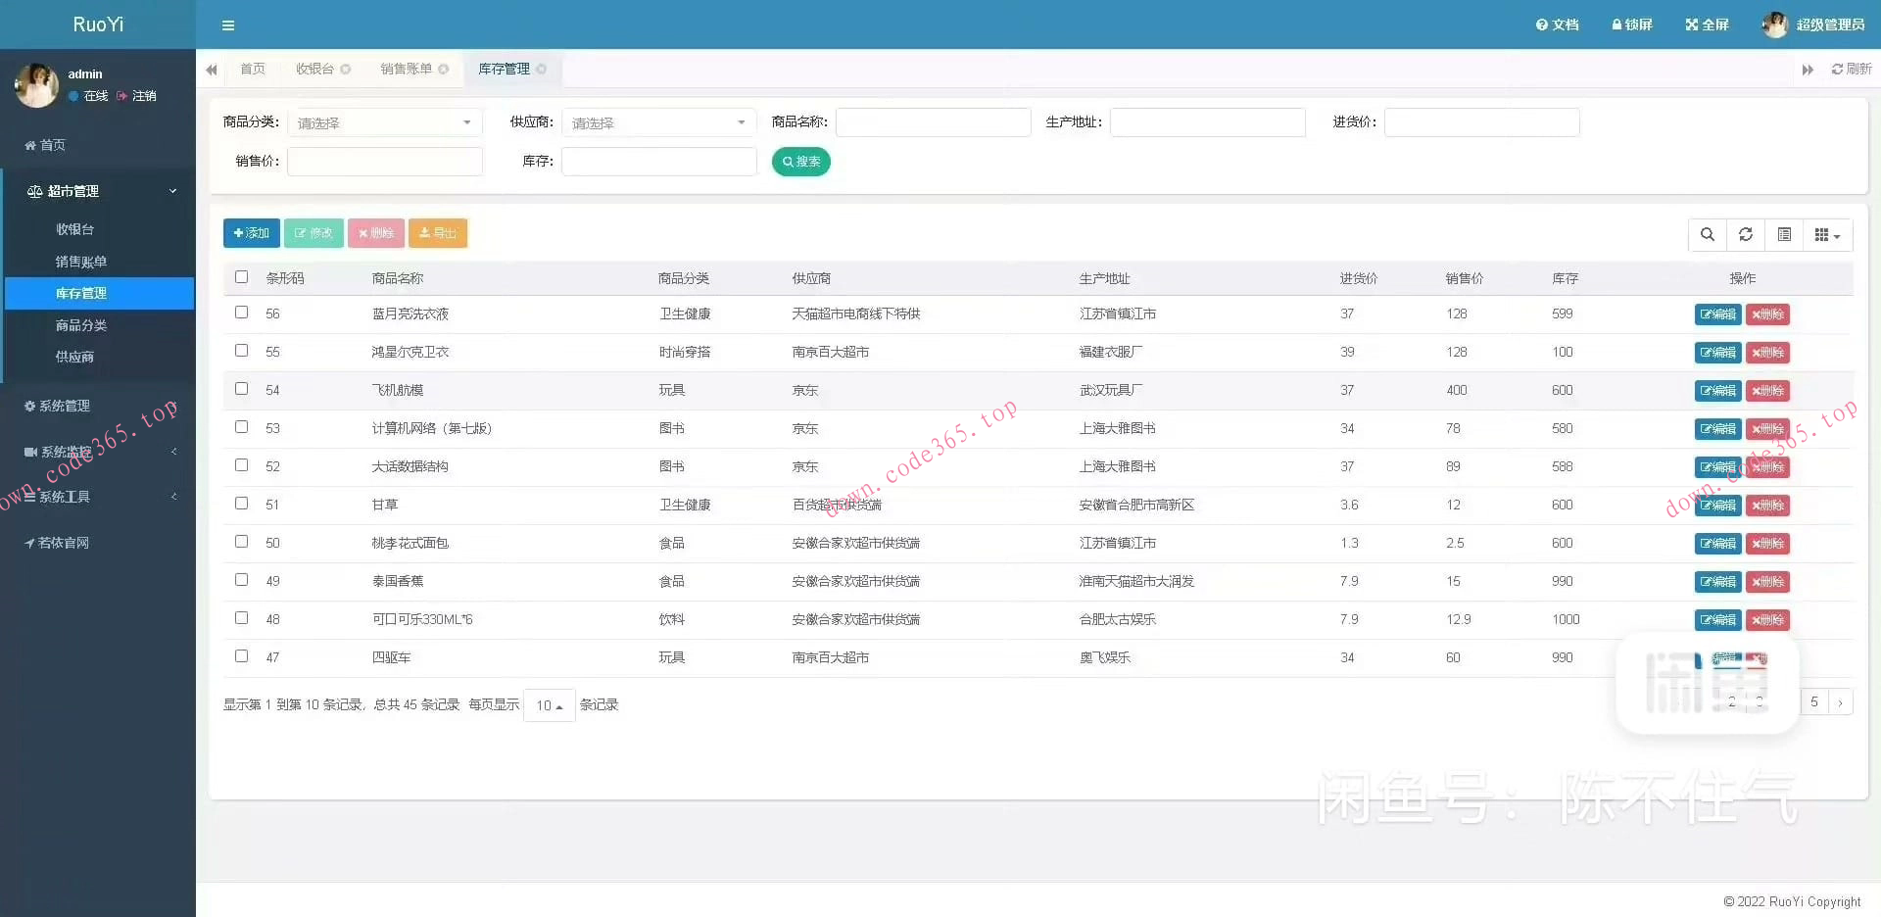This screenshot has height=917, width=1881.
Task: Open the 商品分类 please-select dropdown
Action: pyautogui.click(x=385, y=121)
